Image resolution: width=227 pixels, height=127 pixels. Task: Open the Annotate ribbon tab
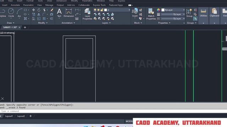[15, 5]
